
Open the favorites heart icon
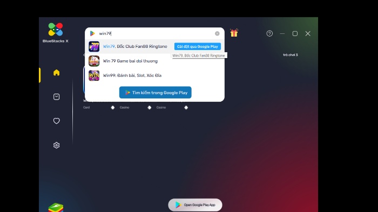(x=56, y=121)
